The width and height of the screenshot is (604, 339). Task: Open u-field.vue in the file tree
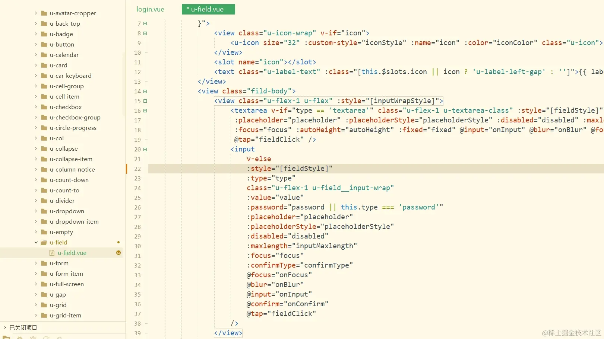[x=72, y=253]
